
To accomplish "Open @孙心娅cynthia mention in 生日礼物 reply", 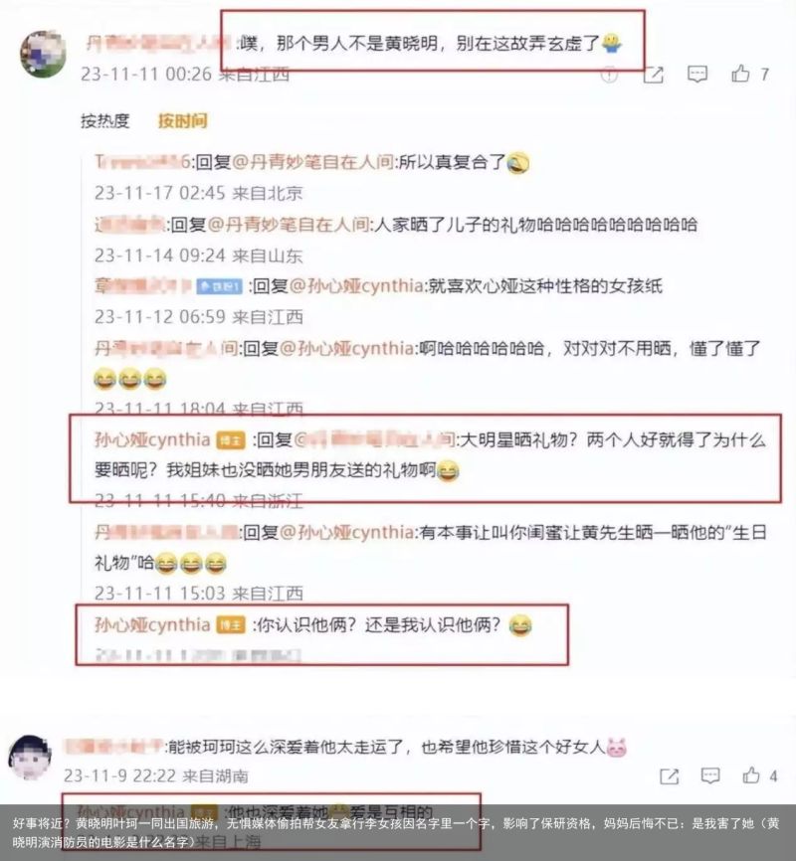I will (347, 532).
